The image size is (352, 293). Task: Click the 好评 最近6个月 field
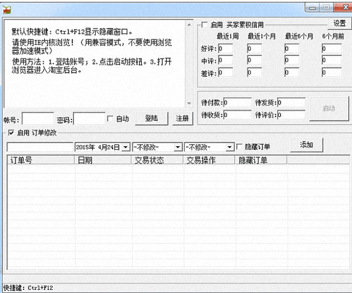292,49
